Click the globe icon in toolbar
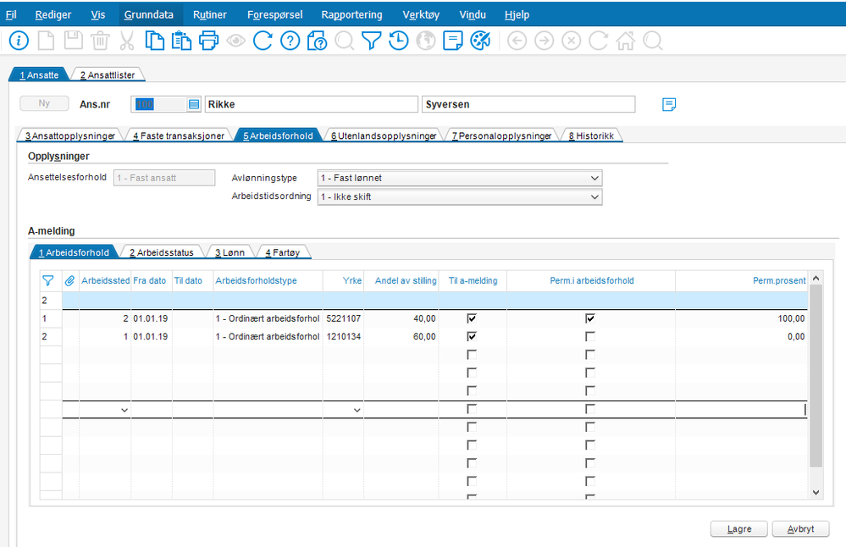 click(x=426, y=41)
